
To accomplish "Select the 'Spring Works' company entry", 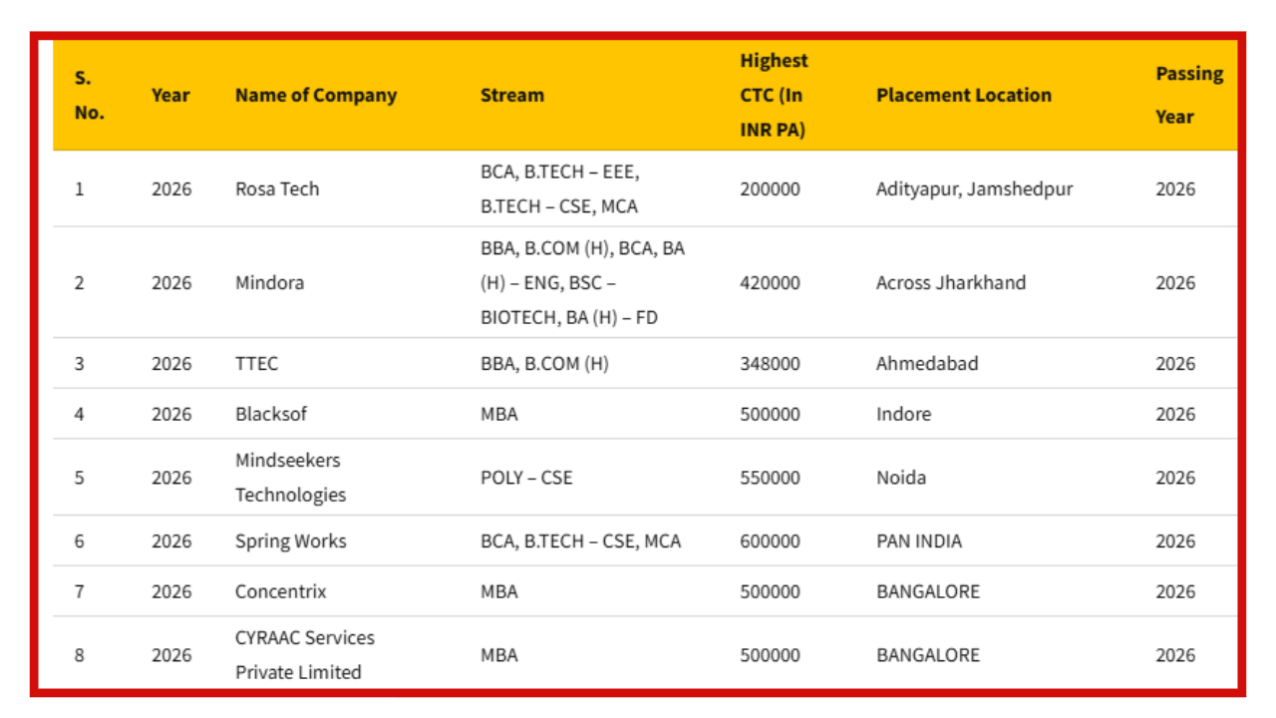I will 290,541.
